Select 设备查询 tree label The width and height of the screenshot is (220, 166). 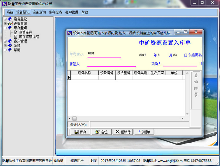pyautogui.click(x=20, y=23)
